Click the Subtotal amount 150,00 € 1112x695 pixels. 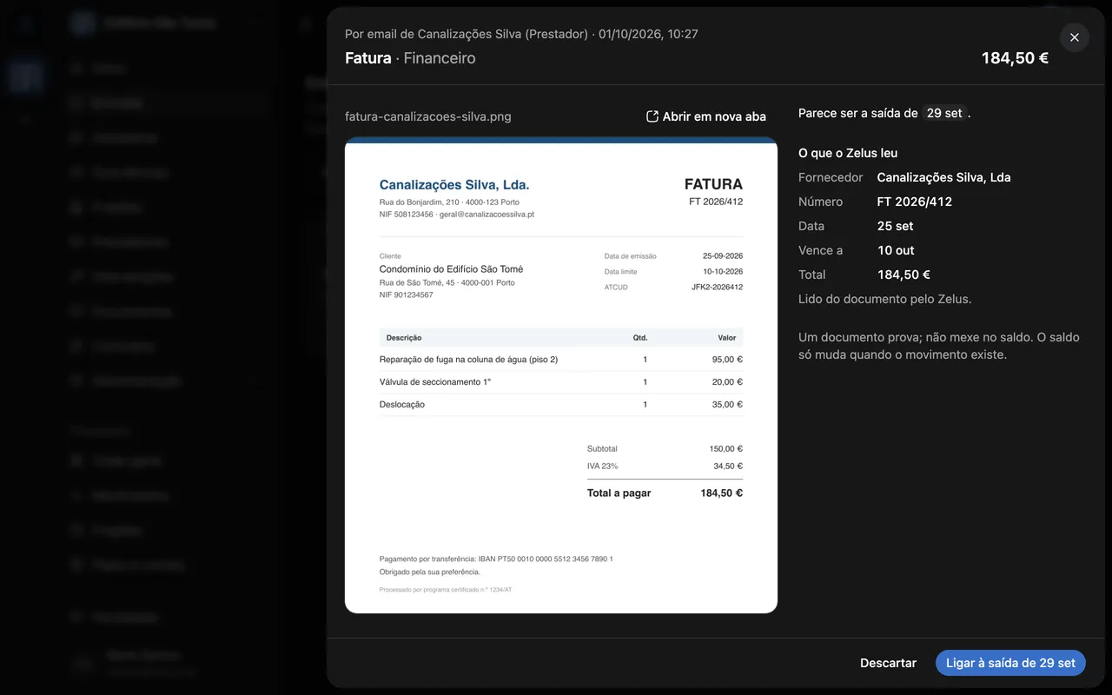pyautogui.click(x=725, y=449)
